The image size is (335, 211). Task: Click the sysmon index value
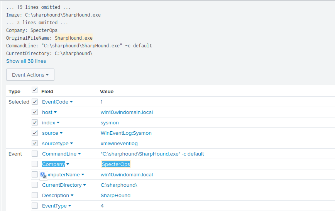pyautogui.click(x=110, y=123)
